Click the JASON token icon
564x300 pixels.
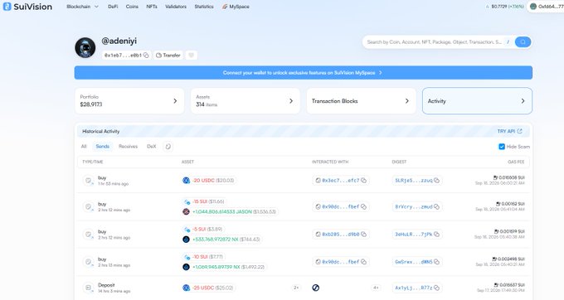coord(186,211)
